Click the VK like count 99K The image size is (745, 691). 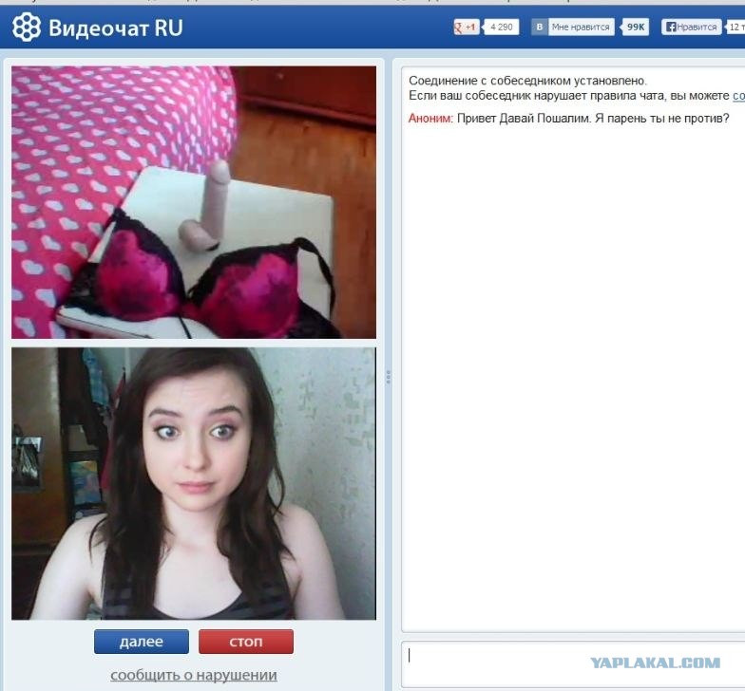[x=635, y=27]
